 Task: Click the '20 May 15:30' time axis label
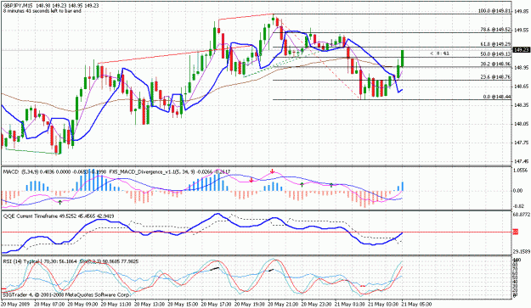pyautogui.click(x=183, y=305)
